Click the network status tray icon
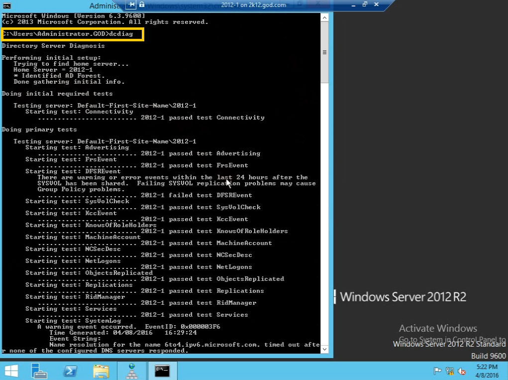Image resolution: width=508 pixels, height=380 pixels. pyautogui.click(x=450, y=371)
